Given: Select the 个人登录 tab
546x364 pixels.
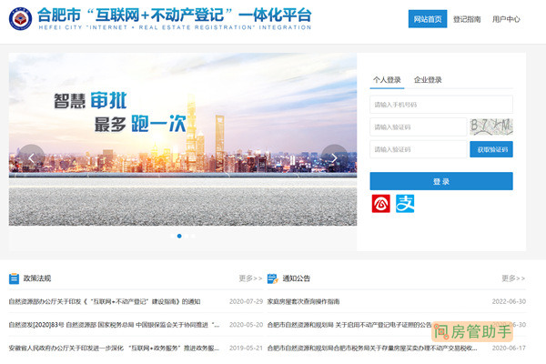Looking at the screenshot, I should (x=387, y=80).
